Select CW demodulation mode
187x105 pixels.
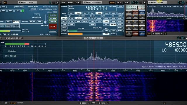click(92, 13)
